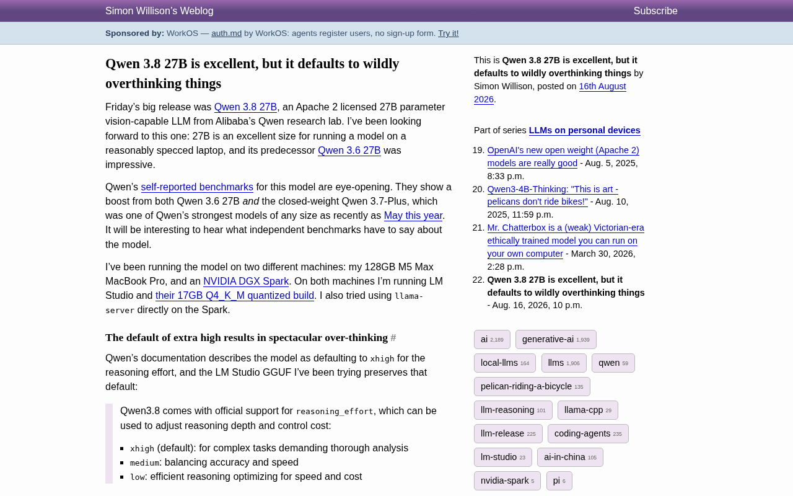Follow the Qwen 3.6 27B link
The image size is (793, 496).
click(349, 151)
